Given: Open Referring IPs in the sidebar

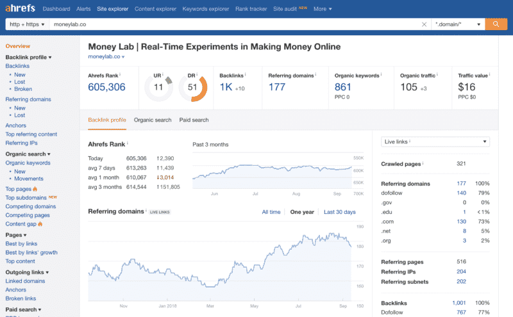Looking at the screenshot, I should [x=21, y=143].
